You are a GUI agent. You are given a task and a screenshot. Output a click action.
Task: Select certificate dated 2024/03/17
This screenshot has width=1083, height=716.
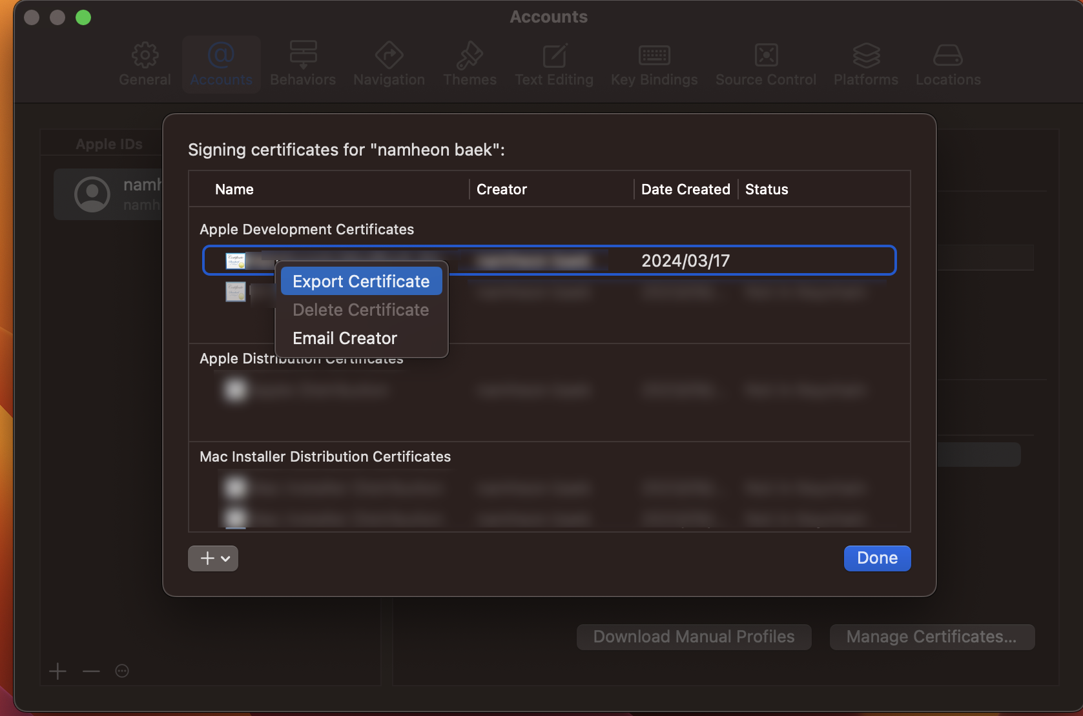[x=550, y=260]
